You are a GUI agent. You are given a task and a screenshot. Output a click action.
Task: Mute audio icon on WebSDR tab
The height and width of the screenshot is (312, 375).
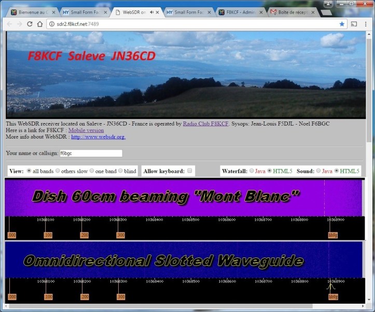coord(151,11)
